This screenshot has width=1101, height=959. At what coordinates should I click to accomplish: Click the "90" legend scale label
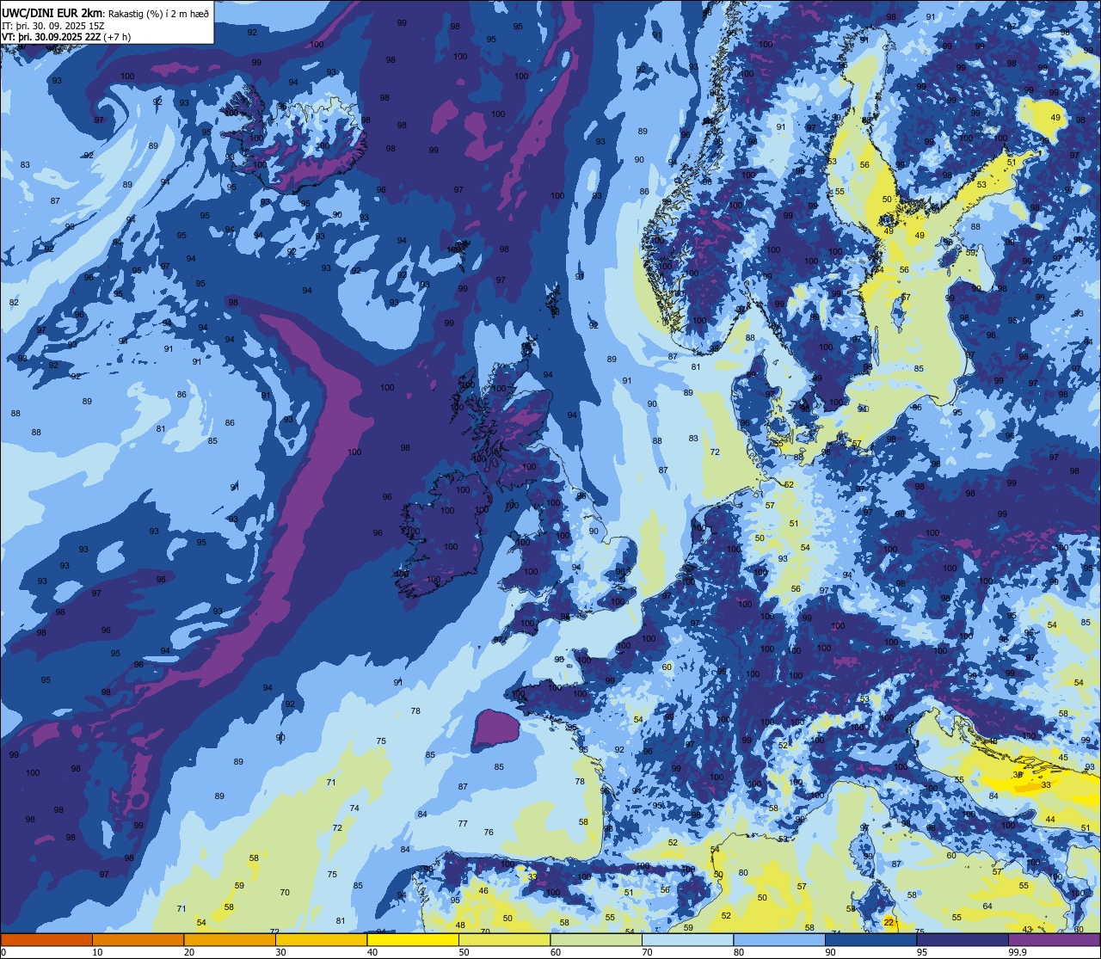point(830,952)
